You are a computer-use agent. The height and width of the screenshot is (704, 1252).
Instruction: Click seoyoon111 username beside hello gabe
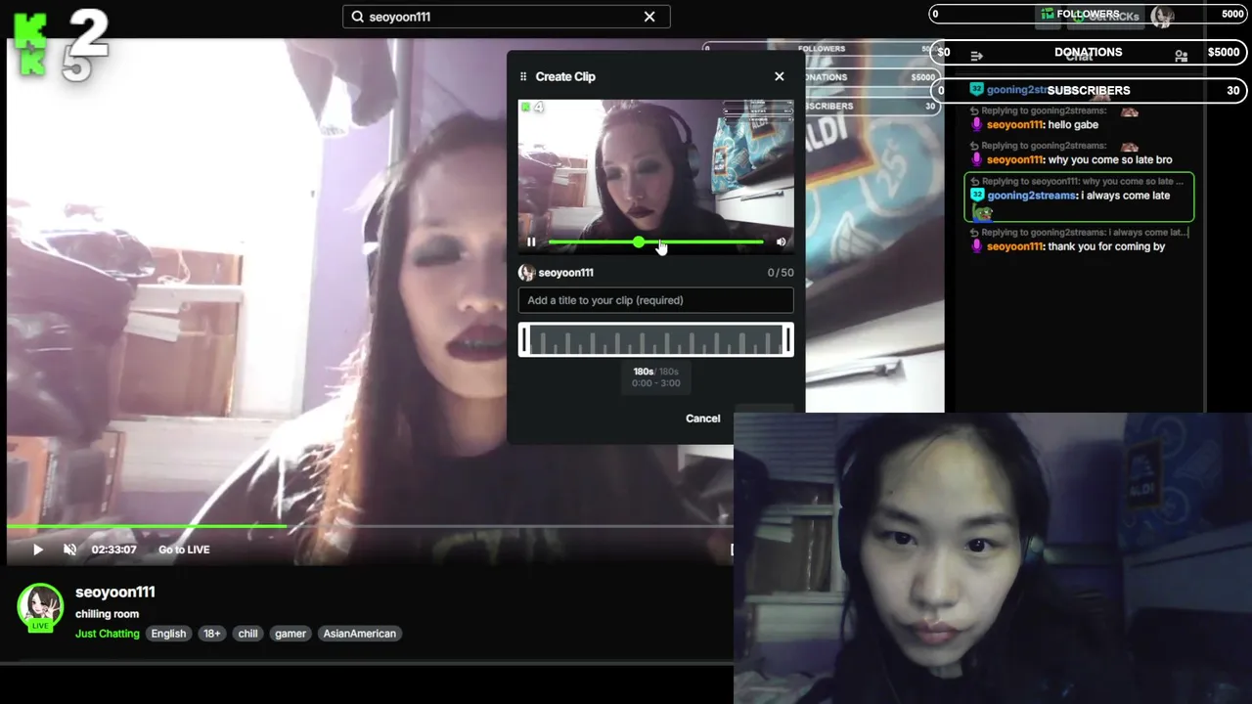1015,125
